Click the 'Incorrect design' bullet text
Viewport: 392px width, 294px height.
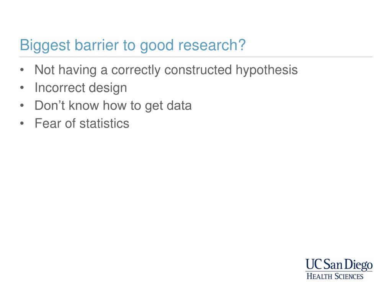81,88
